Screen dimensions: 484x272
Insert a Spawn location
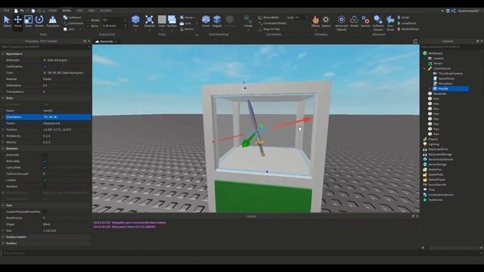(326, 21)
